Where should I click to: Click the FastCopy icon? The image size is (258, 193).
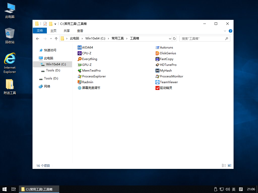(157, 59)
